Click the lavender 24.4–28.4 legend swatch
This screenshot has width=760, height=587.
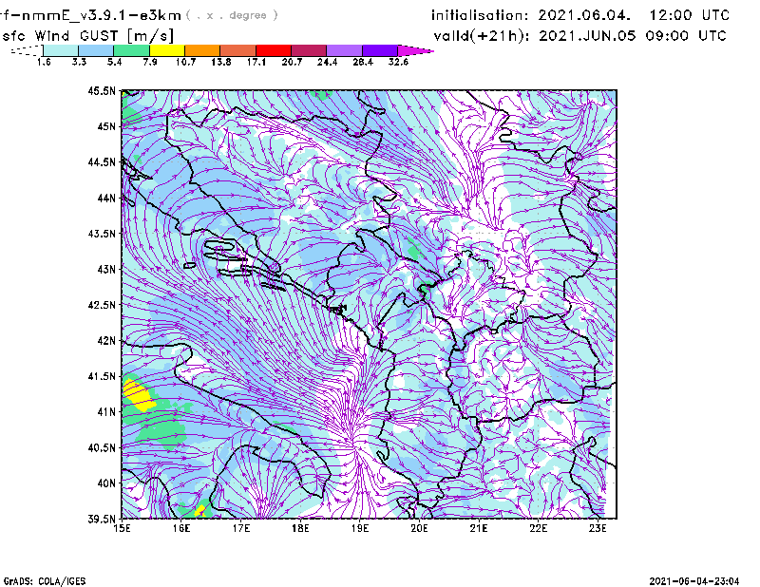coord(345,50)
